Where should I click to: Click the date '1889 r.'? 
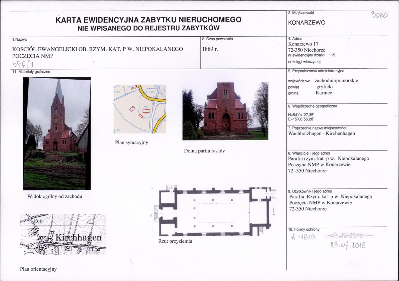pyautogui.click(x=210, y=49)
